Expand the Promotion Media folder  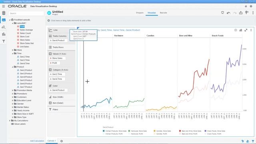(12, 90)
